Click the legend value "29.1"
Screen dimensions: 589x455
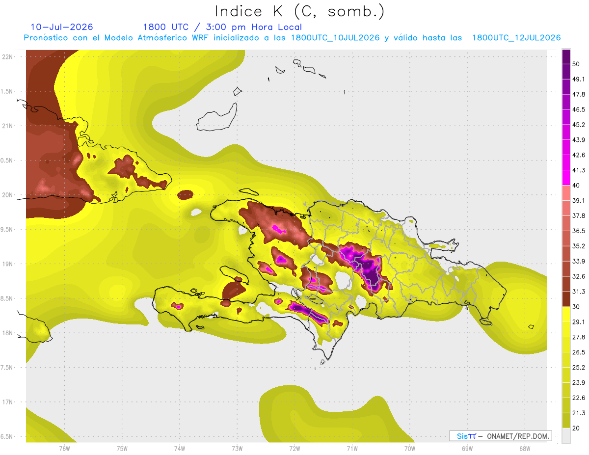click(579, 321)
